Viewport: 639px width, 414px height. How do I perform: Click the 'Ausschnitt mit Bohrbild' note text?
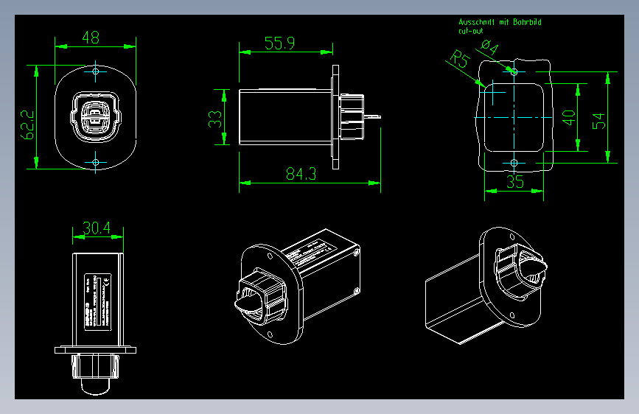pos(500,22)
